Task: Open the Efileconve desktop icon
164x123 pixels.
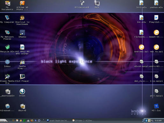Action: pos(82,4)
